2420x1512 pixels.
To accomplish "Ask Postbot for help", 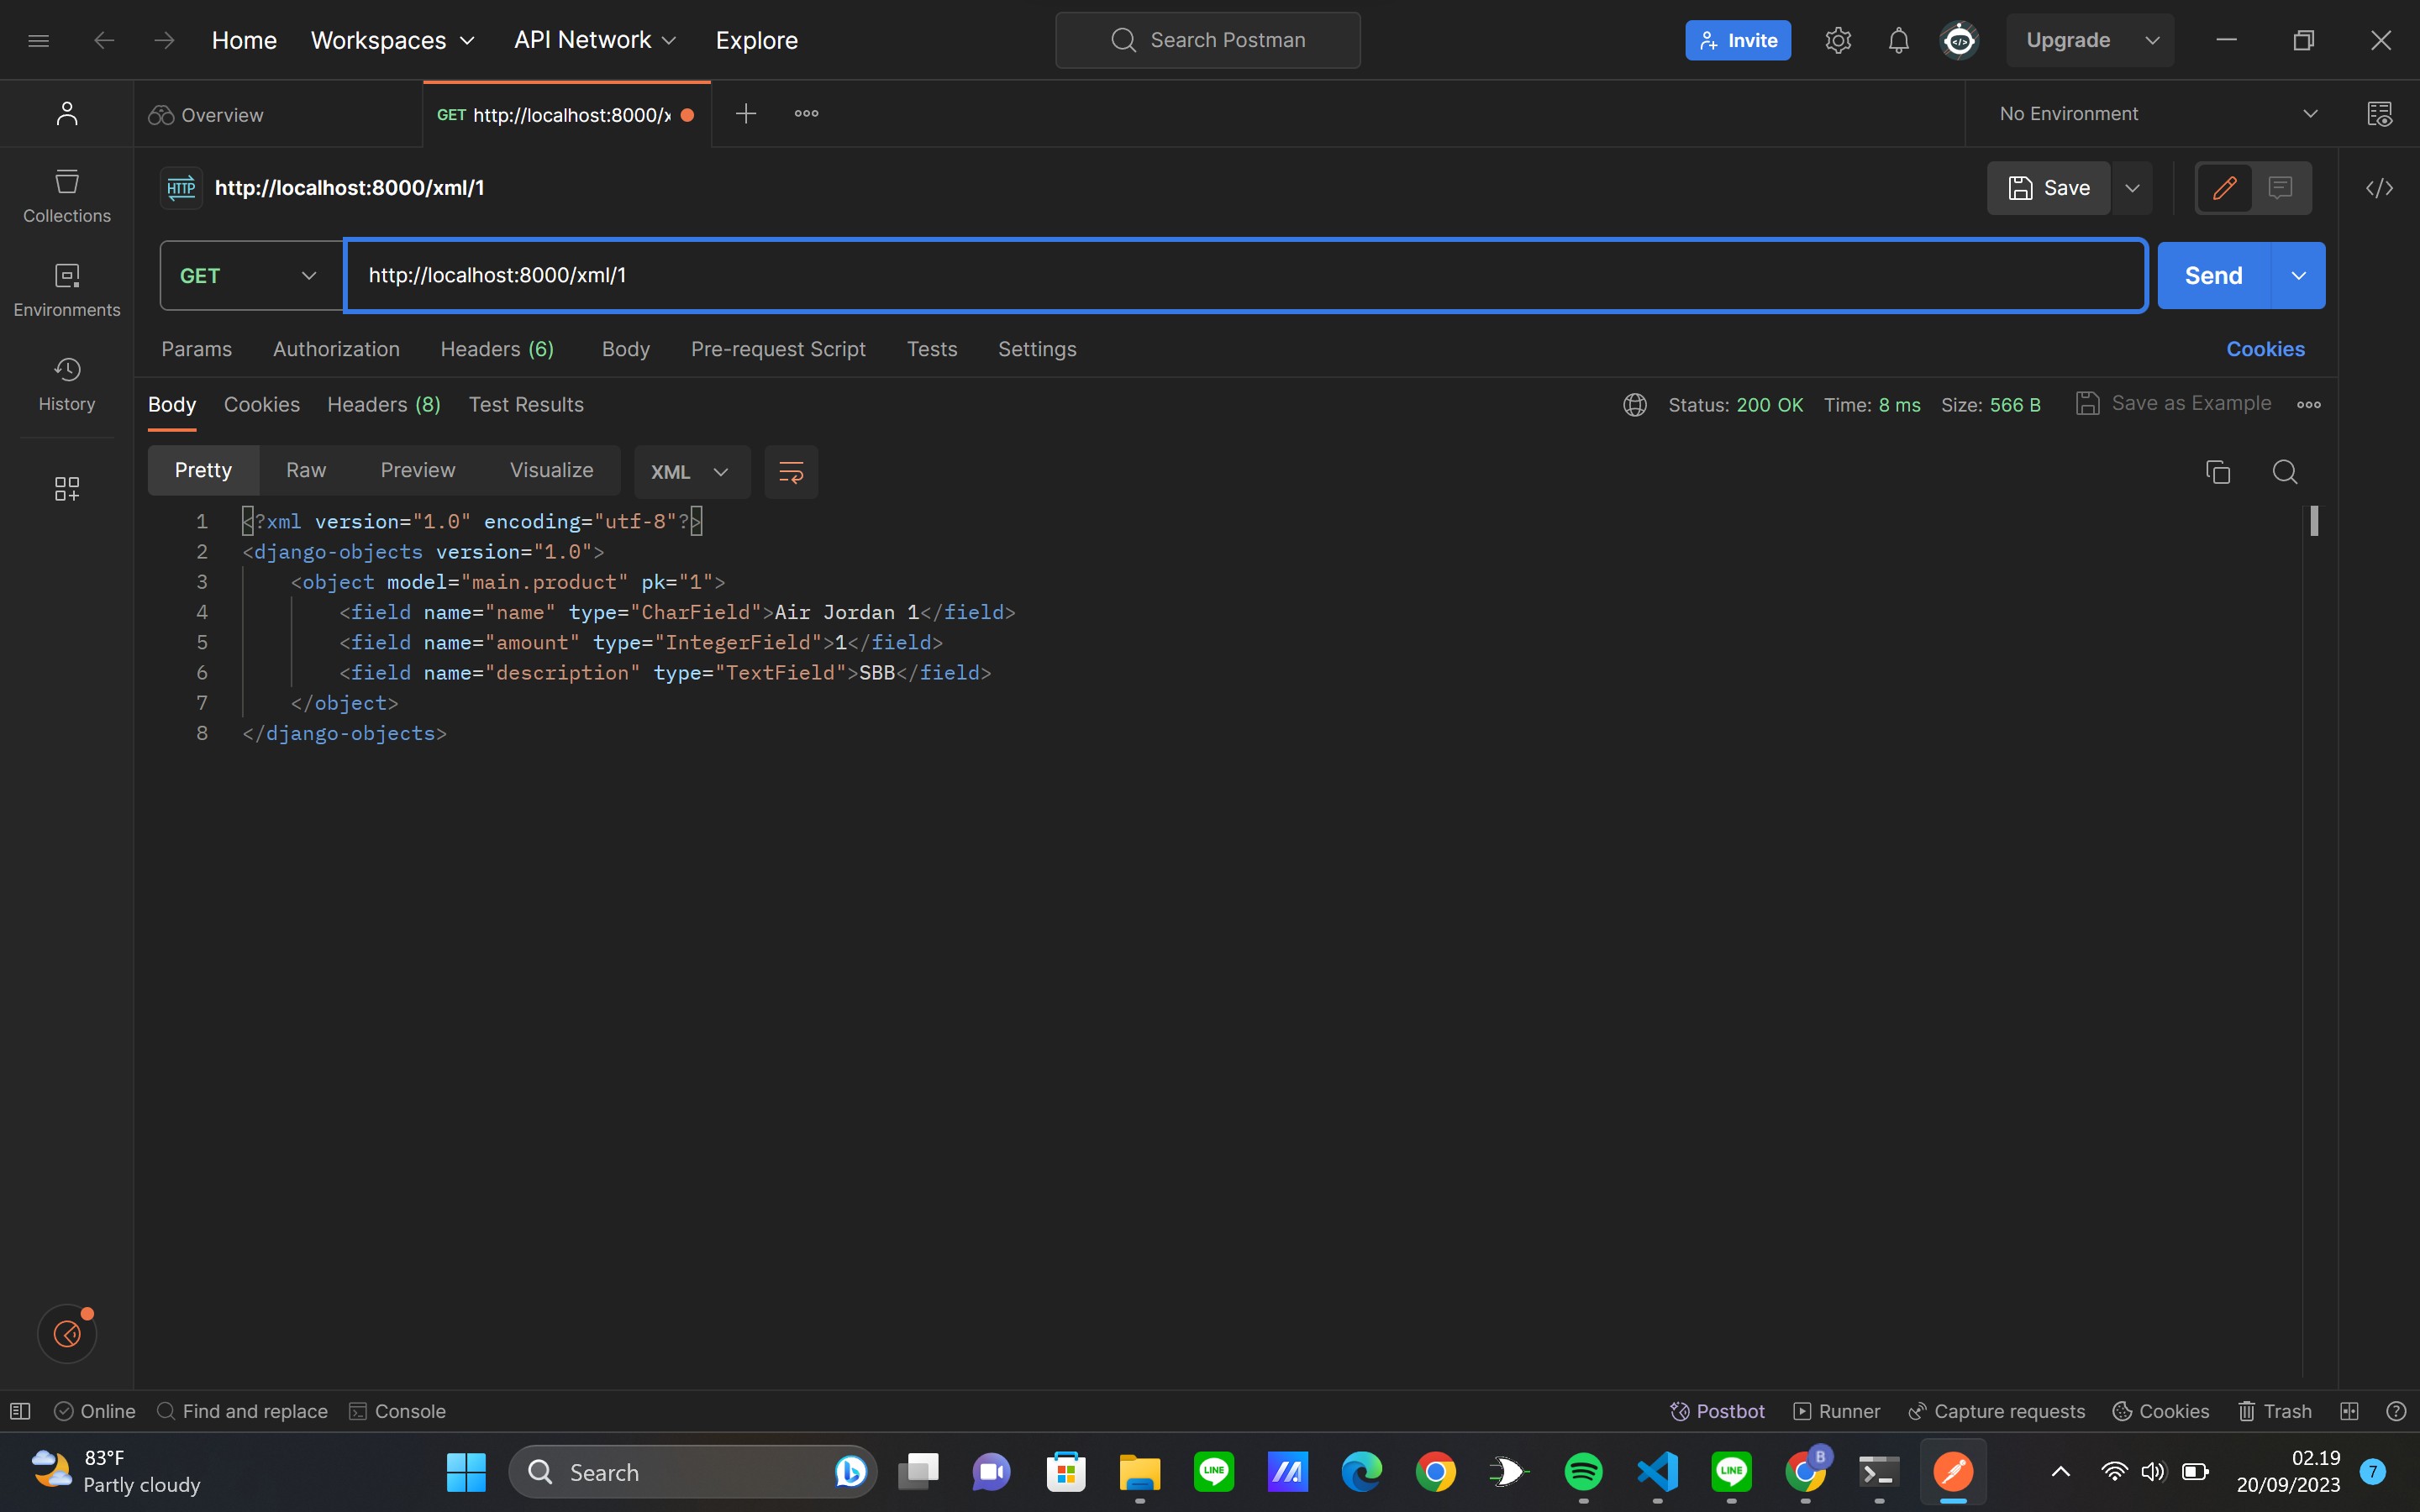I will (1717, 1411).
